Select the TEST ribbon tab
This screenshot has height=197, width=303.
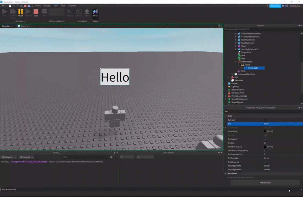(x=56, y=6)
